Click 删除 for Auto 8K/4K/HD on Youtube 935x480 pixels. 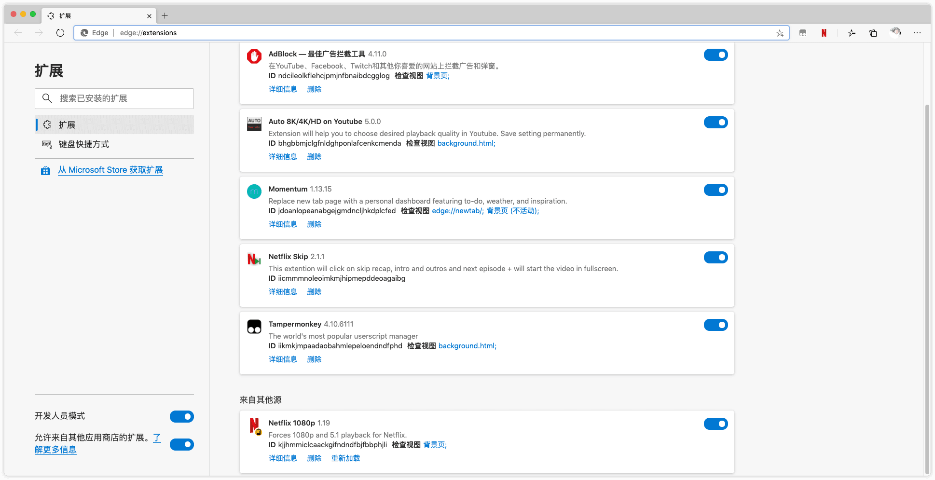pyautogui.click(x=314, y=157)
